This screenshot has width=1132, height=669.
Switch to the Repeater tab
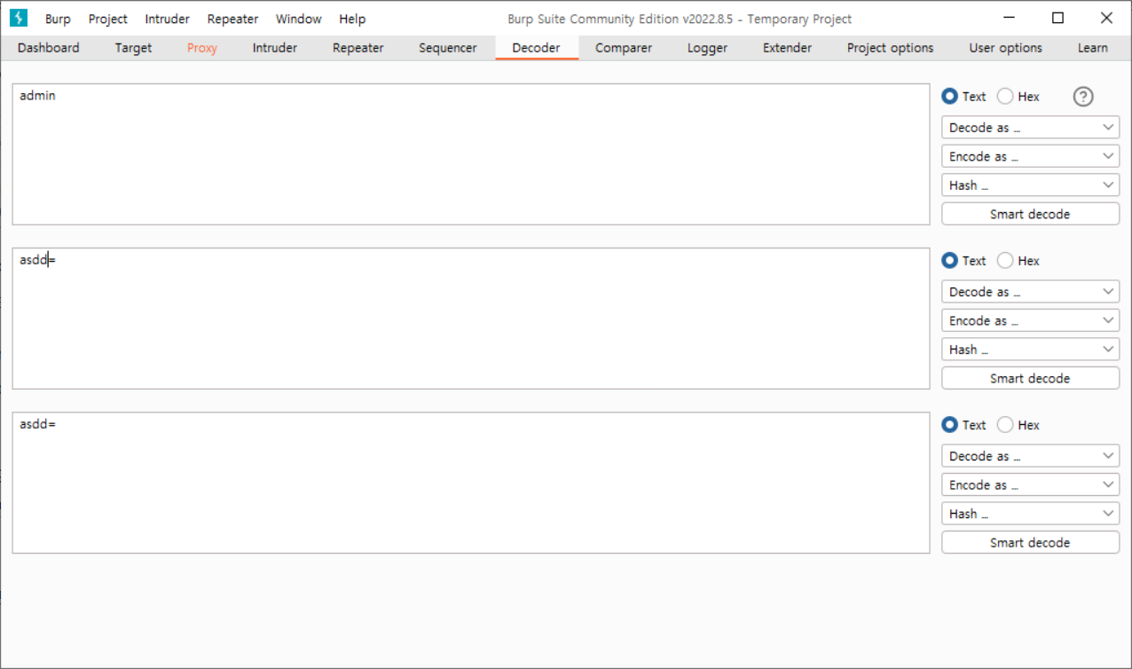tap(358, 48)
